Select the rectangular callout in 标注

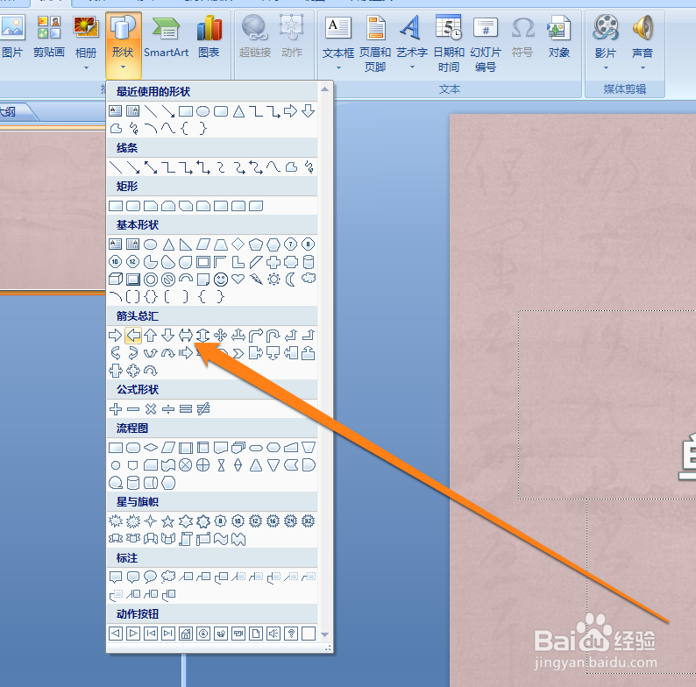[116, 577]
